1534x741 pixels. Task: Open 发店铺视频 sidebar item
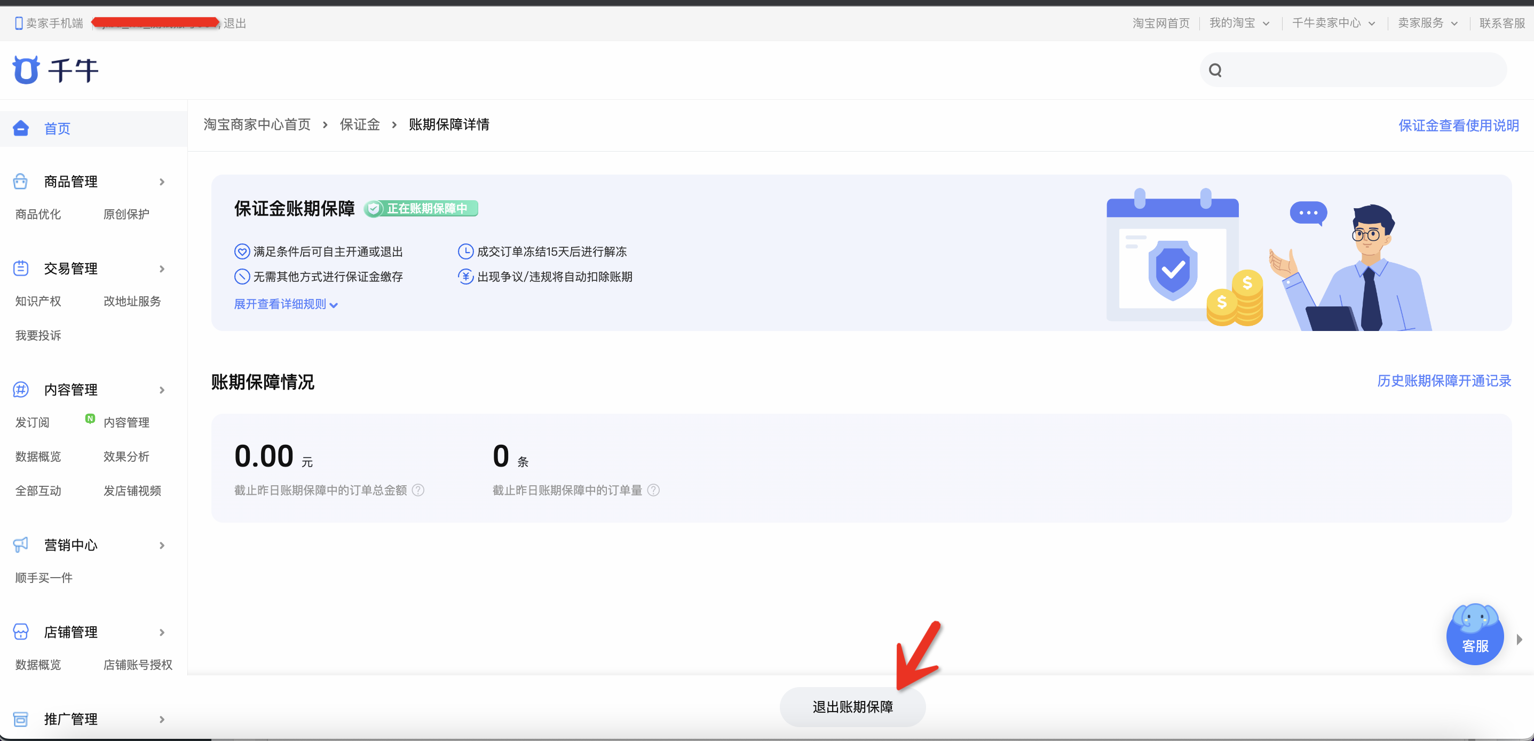point(132,491)
